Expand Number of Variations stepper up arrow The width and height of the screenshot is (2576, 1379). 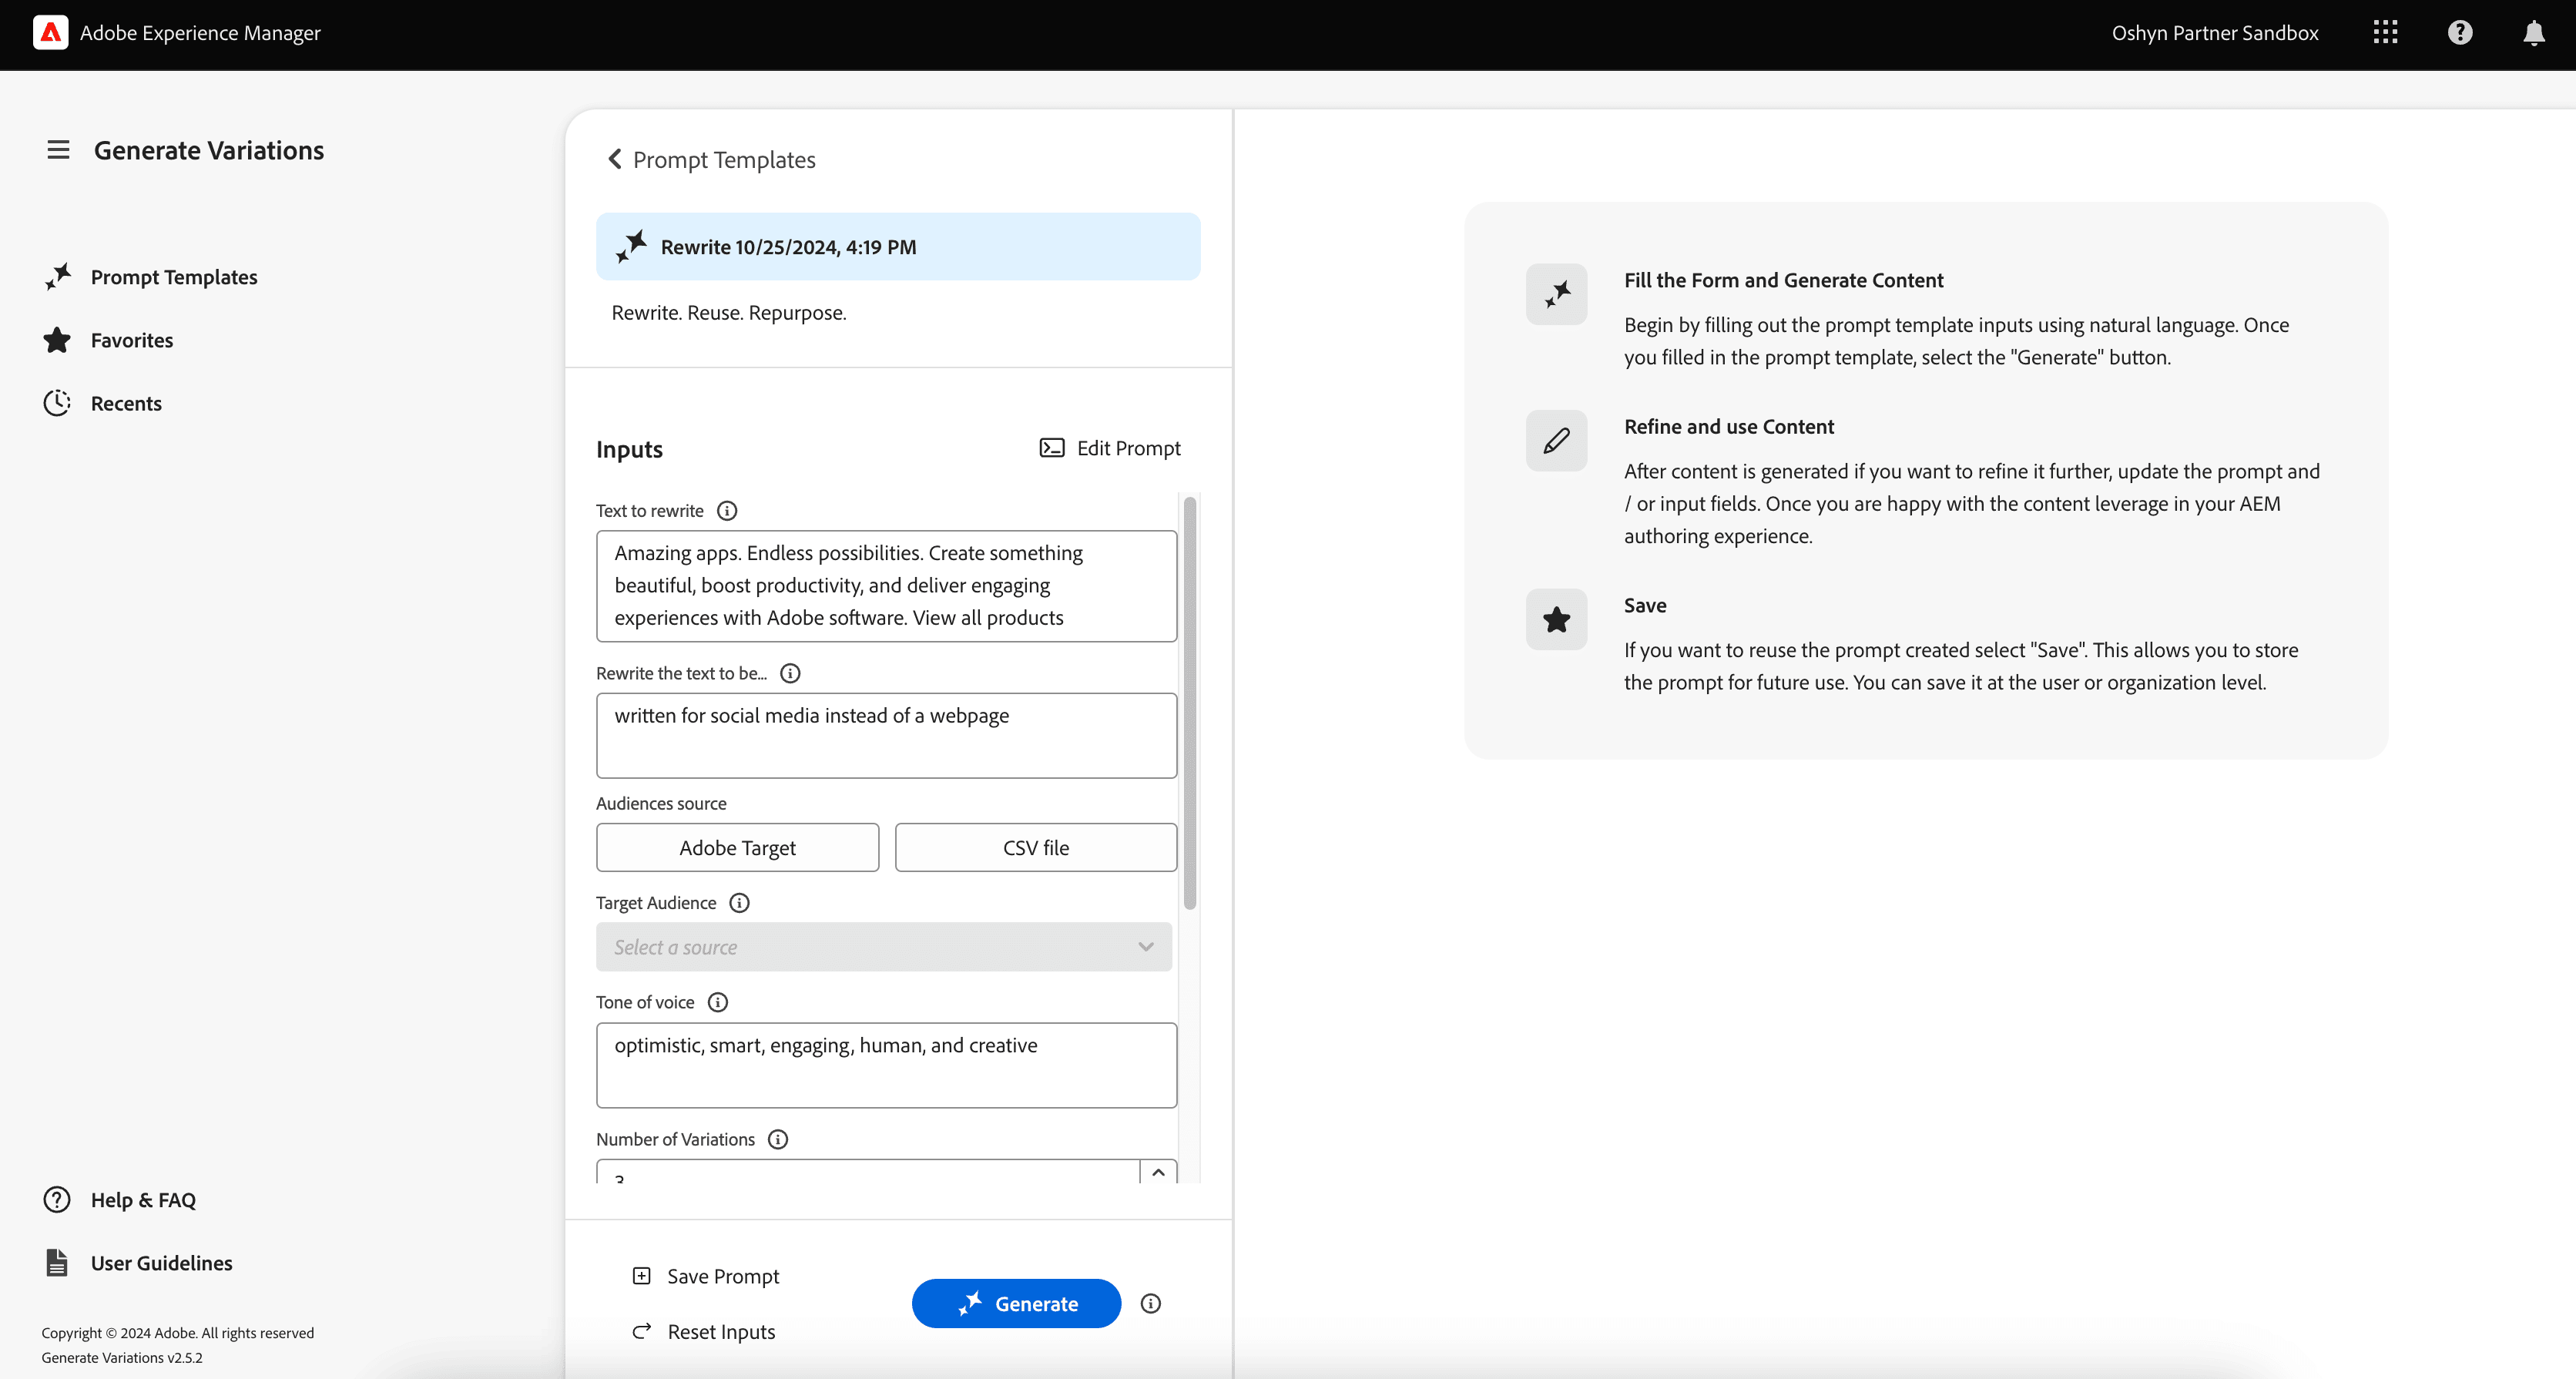1159,1174
